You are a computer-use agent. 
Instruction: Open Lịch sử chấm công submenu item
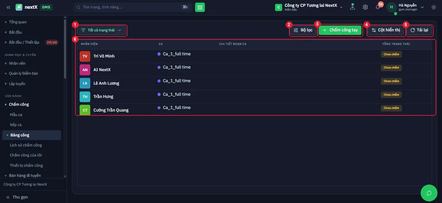26,145
